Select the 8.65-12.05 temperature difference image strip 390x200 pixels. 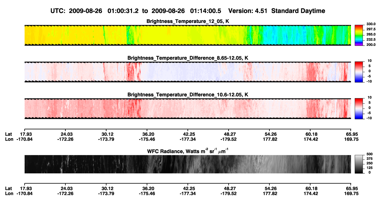(187, 72)
